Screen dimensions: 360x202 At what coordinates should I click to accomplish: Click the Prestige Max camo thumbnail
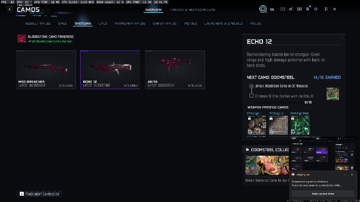pyautogui.click(x=300, y=125)
